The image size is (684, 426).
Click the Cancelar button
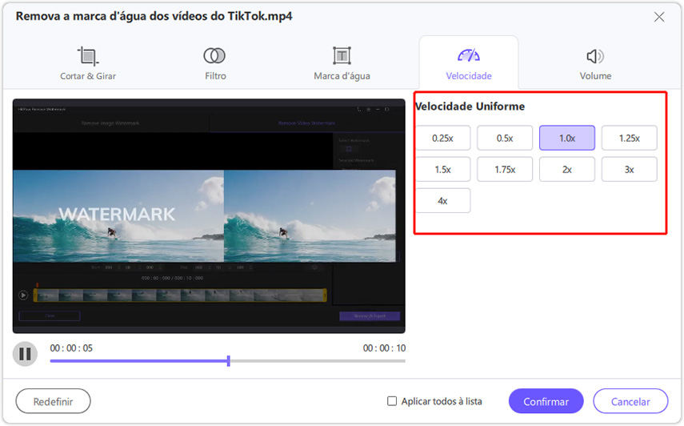[x=630, y=401]
